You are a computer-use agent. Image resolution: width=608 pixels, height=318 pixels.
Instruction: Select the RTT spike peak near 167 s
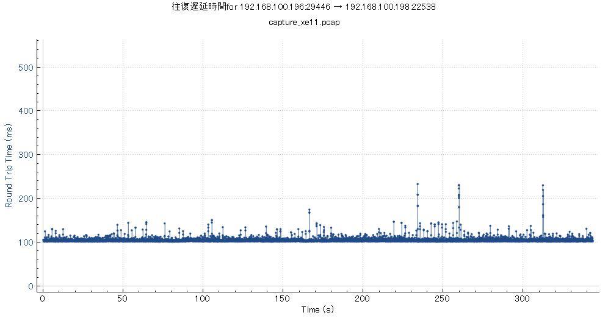309,210
